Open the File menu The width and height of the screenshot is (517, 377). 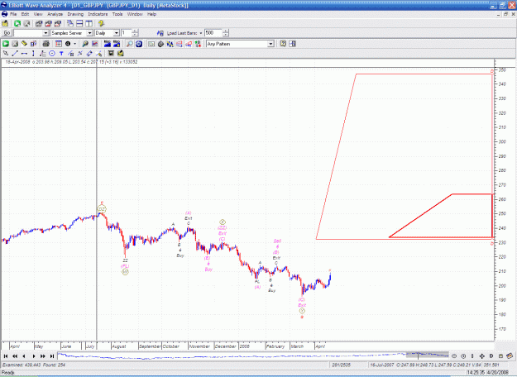click(x=13, y=14)
